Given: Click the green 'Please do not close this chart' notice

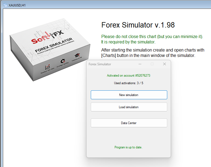Looking at the screenshot, I should [x=152, y=39].
